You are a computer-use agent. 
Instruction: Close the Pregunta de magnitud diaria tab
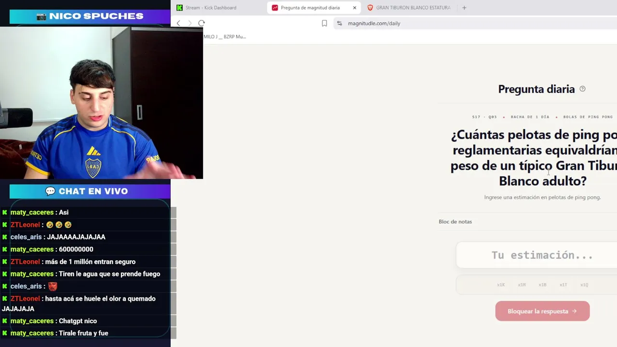[355, 8]
